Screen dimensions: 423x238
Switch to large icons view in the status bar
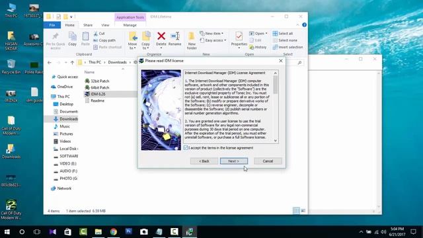303,211
